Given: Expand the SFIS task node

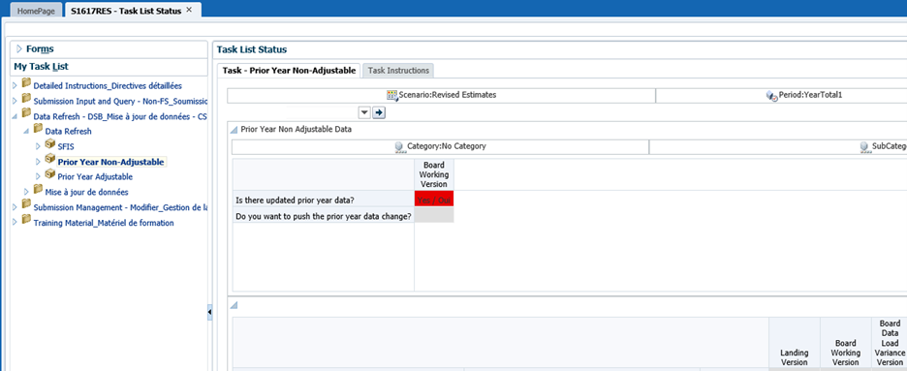Looking at the screenshot, I should 38,146.
